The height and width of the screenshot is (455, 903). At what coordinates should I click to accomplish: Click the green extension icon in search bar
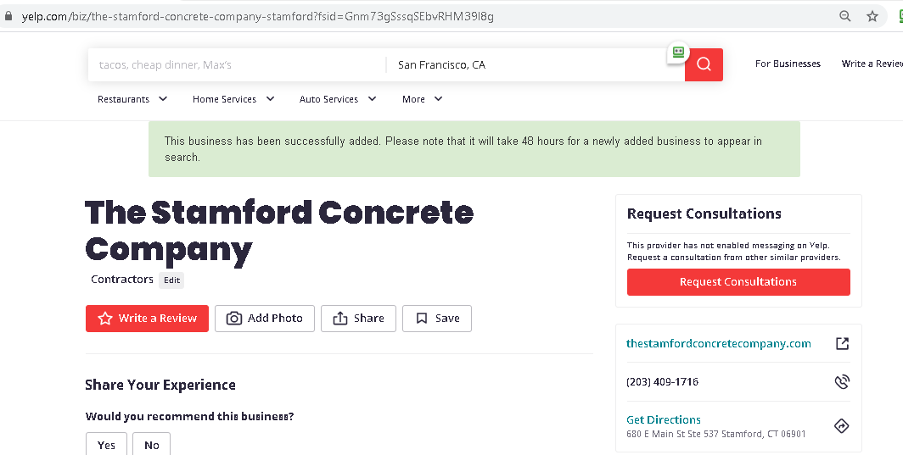[x=678, y=52]
